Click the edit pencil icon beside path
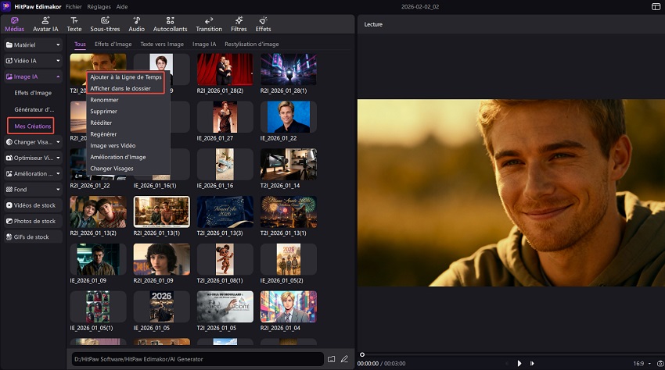This screenshot has width=665, height=370. [x=344, y=359]
